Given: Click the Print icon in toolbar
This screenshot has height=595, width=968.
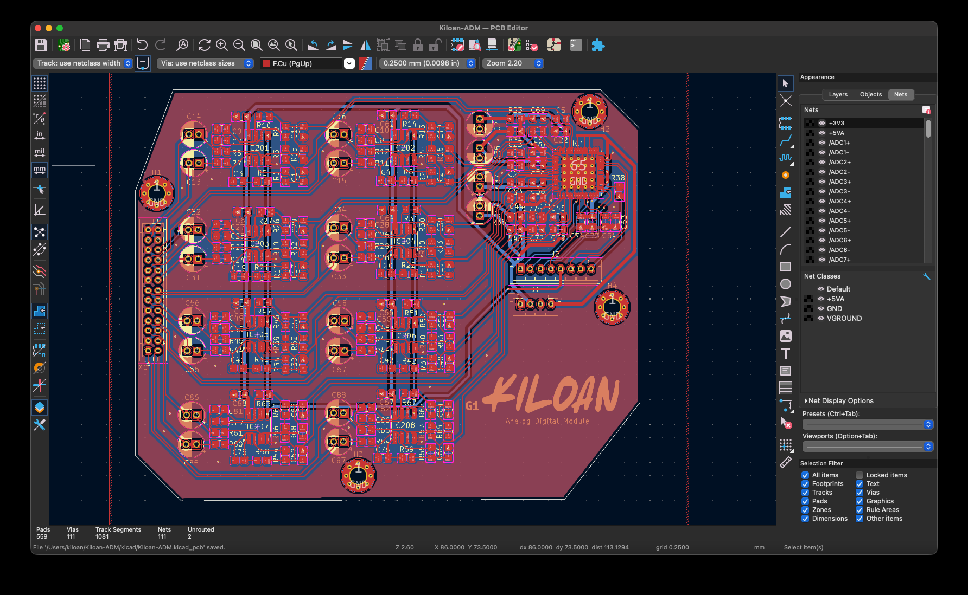Looking at the screenshot, I should click(x=103, y=46).
